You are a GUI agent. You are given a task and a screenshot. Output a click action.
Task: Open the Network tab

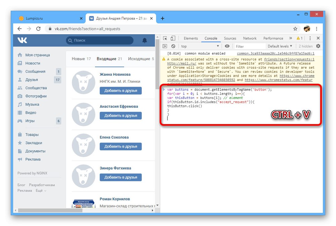[x=250, y=38]
